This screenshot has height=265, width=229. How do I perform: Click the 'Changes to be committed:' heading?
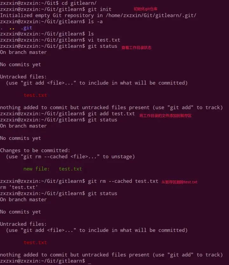[35, 150]
